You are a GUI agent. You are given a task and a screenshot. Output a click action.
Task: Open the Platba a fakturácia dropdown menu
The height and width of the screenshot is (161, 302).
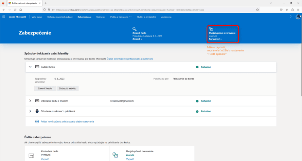pos(121,17)
